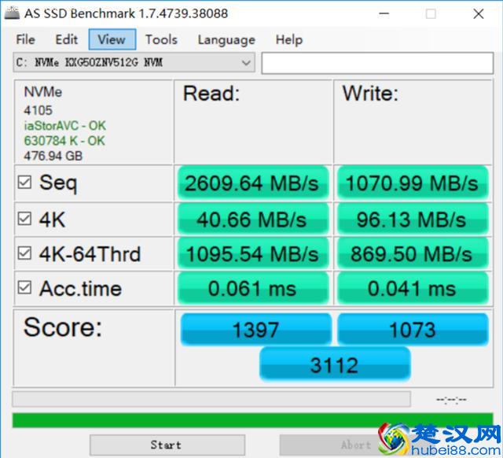Image resolution: width=503 pixels, height=458 pixels.
Task: Open the Tools menu
Action: click(x=161, y=39)
